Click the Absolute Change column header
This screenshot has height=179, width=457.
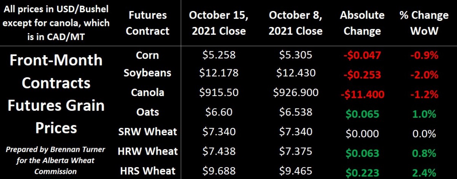(362, 23)
